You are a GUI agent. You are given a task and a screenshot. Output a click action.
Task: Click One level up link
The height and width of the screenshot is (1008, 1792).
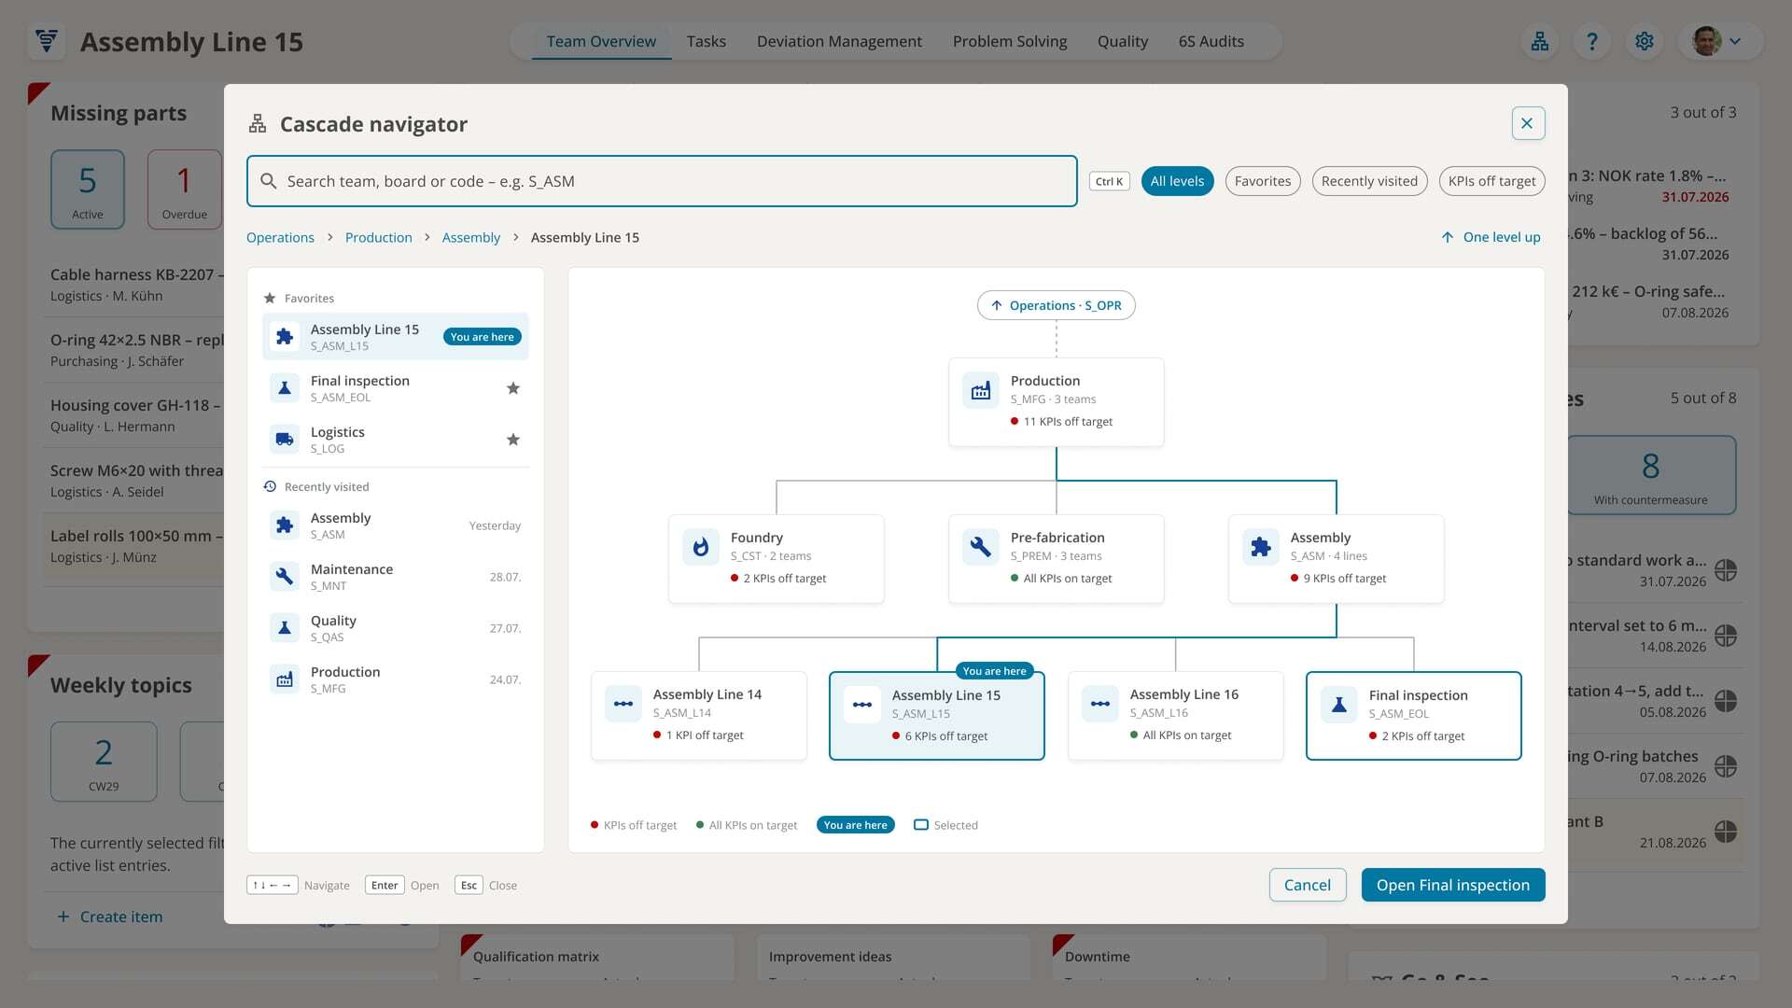(x=1491, y=237)
